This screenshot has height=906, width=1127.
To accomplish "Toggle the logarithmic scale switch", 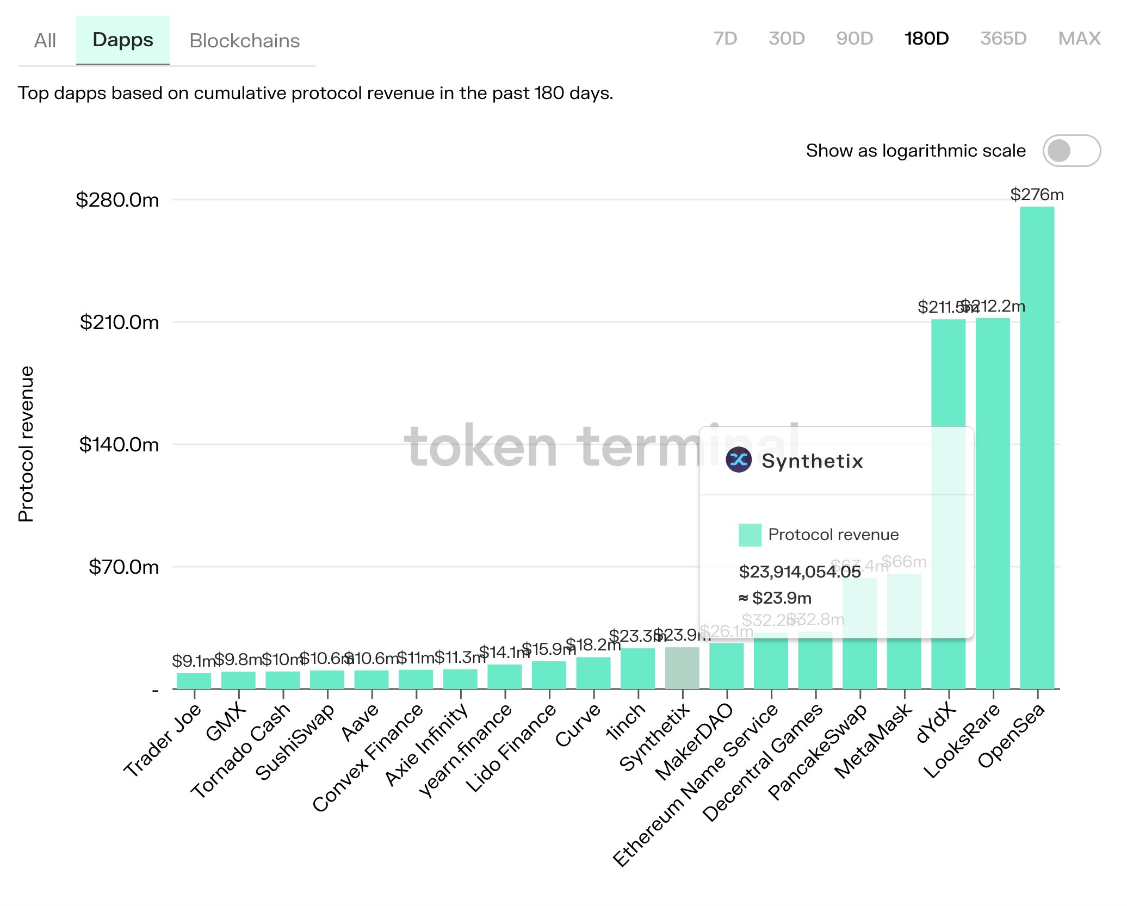I will point(1072,151).
